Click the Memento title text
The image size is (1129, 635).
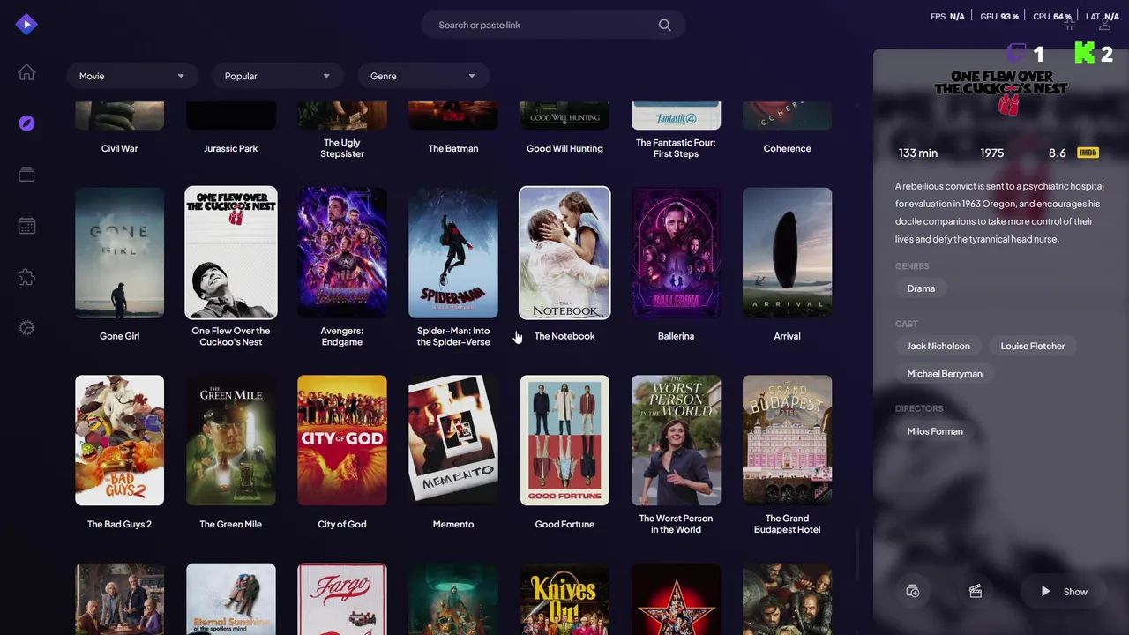[x=453, y=524]
